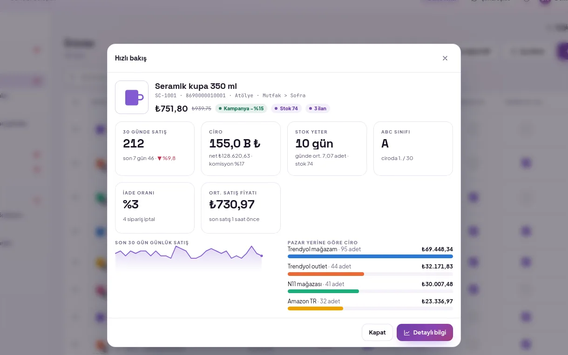Screen dimensions: 568x355
Task: Click the amount ₺32.171,83
Action: pos(437,267)
